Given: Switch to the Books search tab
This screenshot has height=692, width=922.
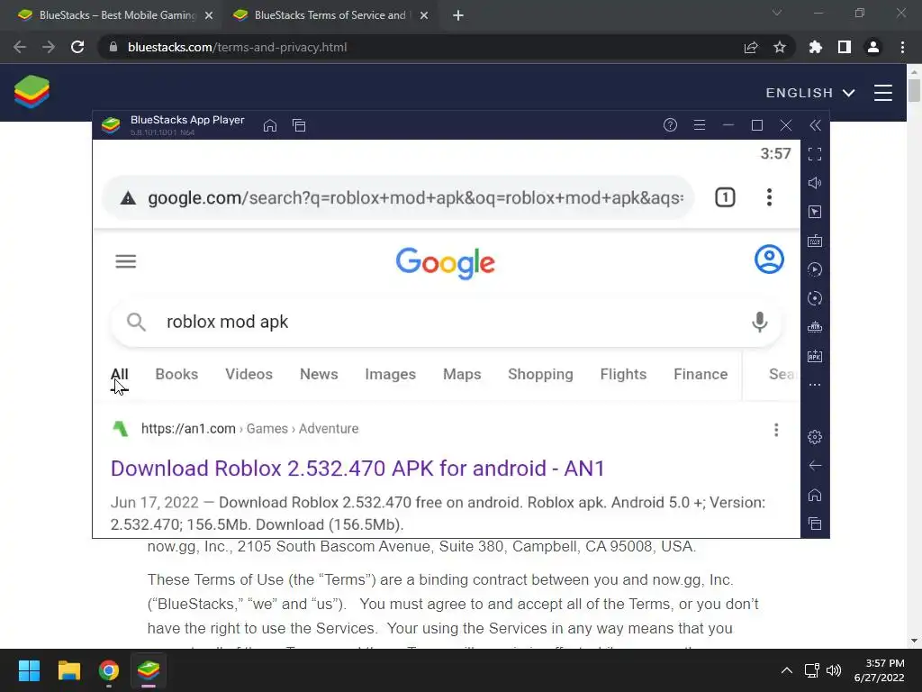Looking at the screenshot, I should (176, 374).
